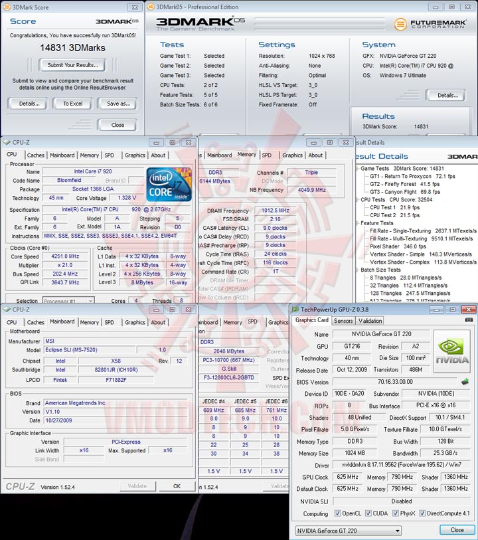Click the Futuremark Corporation logo
The image size is (478, 540).
430,24
